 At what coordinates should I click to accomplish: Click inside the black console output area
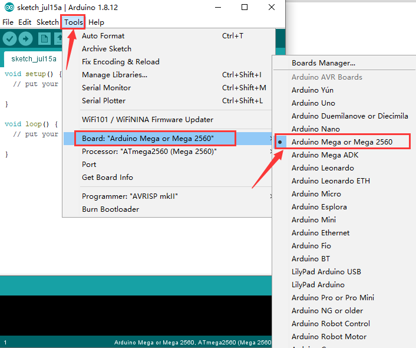tap(136, 316)
